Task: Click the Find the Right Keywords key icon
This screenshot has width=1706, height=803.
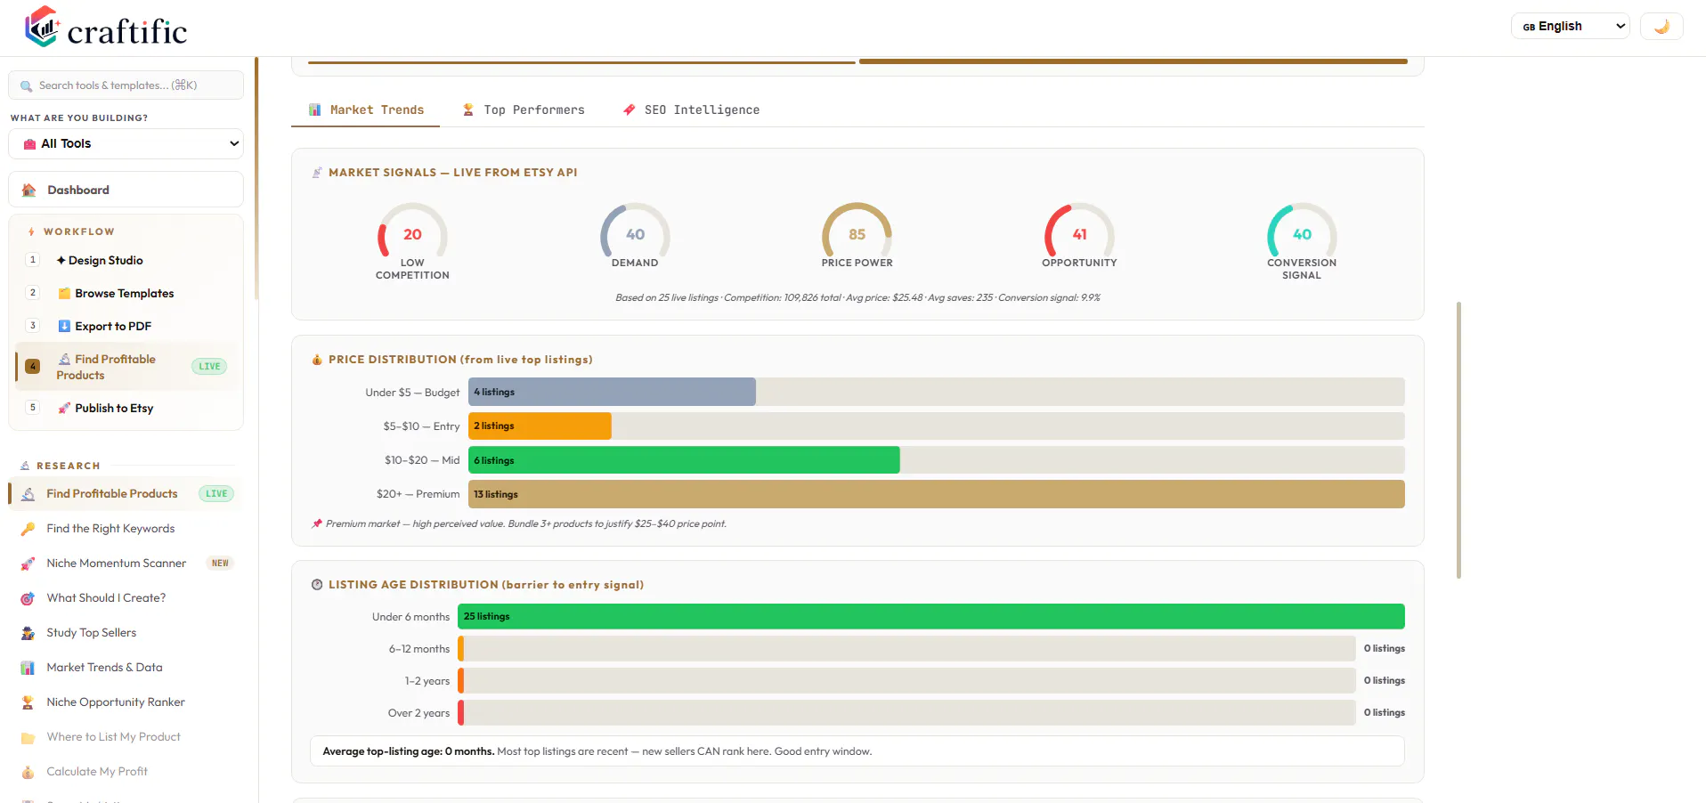Action: click(28, 529)
